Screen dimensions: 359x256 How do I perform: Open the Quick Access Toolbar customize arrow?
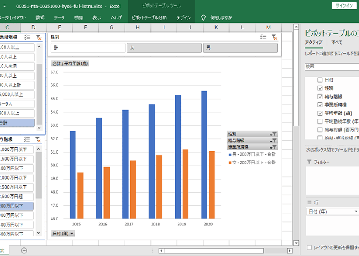point(5,6)
